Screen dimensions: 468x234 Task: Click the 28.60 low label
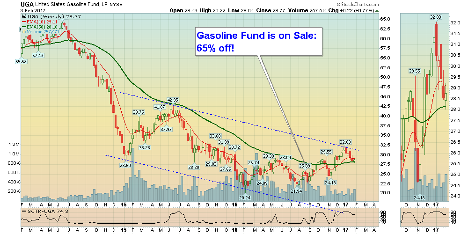tap(125, 165)
